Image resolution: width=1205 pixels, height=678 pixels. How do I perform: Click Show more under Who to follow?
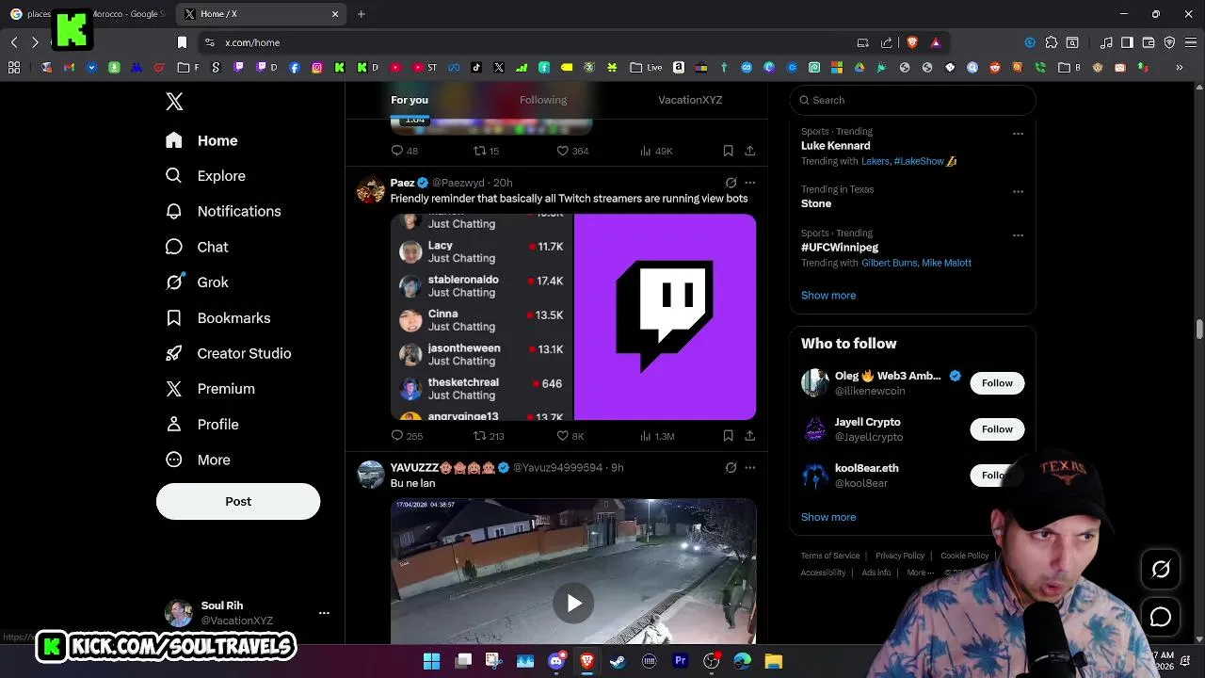(x=828, y=517)
